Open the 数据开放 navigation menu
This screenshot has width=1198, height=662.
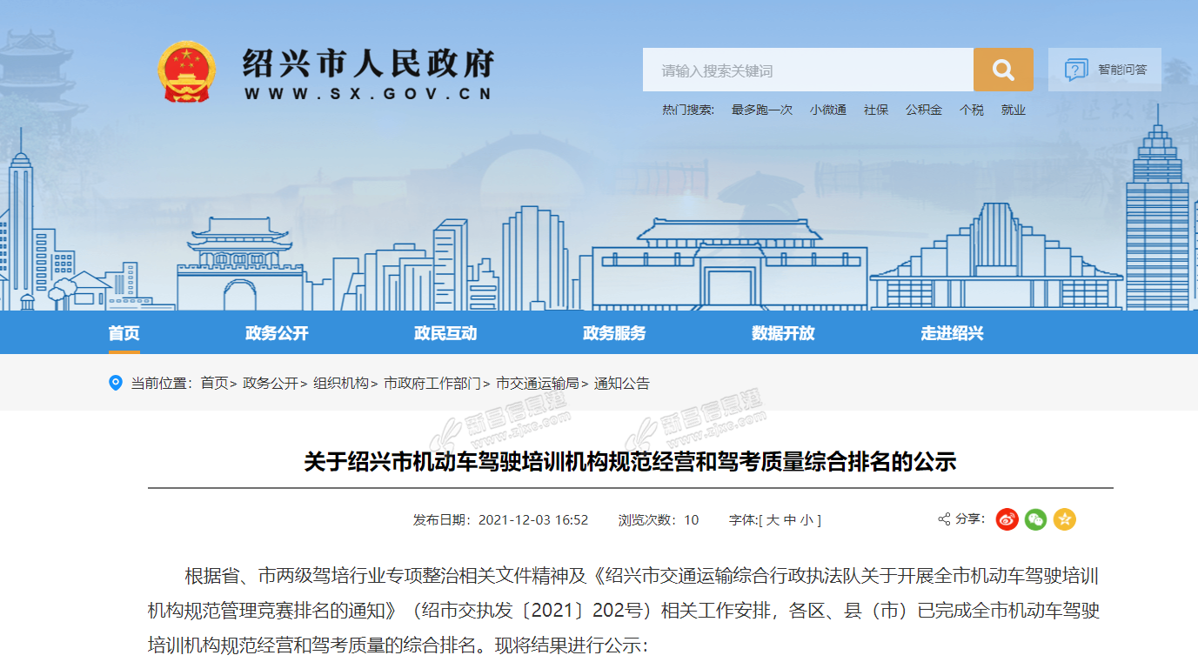point(783,333)
